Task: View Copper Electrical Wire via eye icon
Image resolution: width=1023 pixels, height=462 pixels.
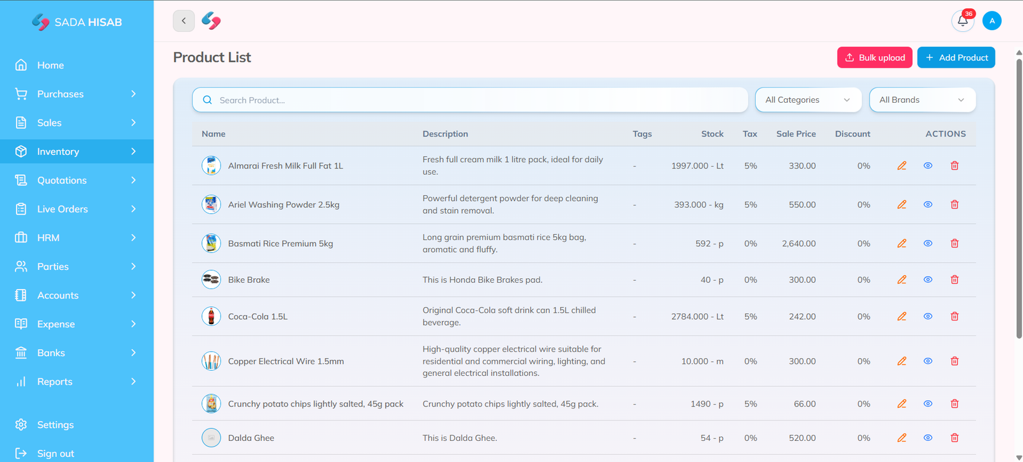Action: pyautogui.click(x=928, y=361)
